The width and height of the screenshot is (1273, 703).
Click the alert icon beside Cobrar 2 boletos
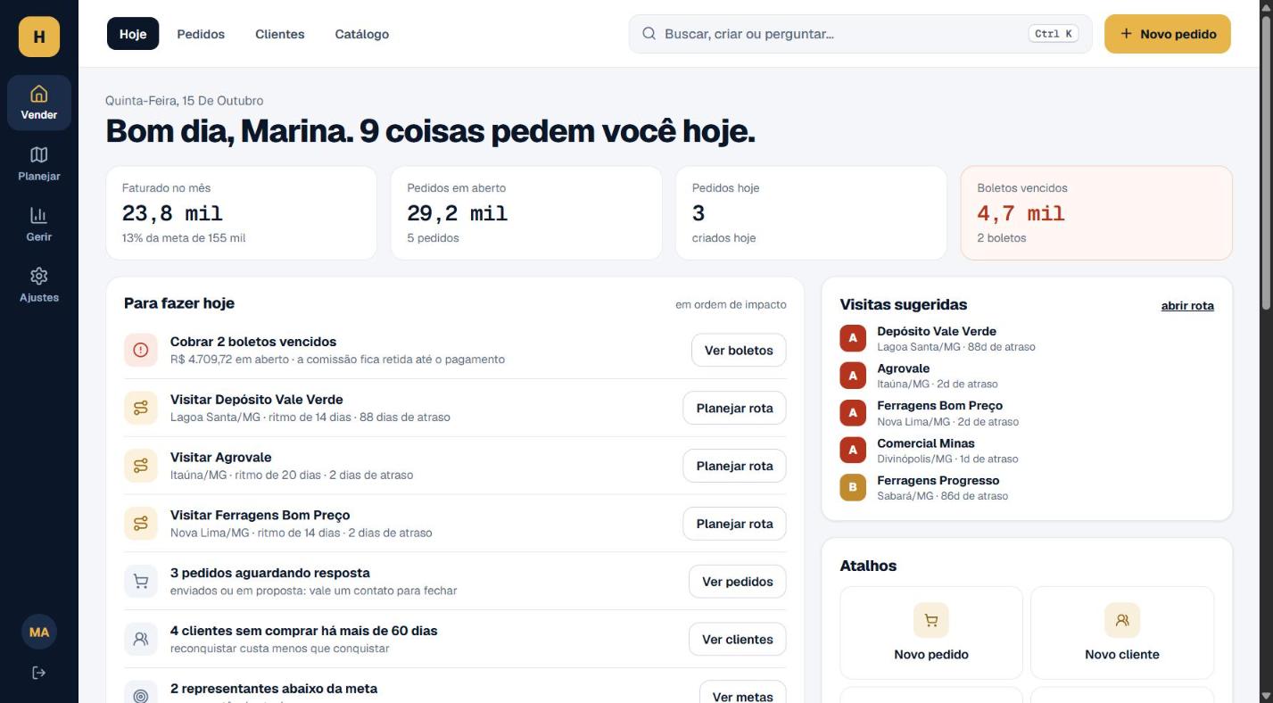coord(140,351)
